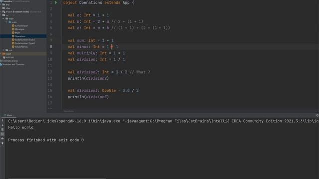Collapse the scala folder in project tree

click(x=6, y=22)
